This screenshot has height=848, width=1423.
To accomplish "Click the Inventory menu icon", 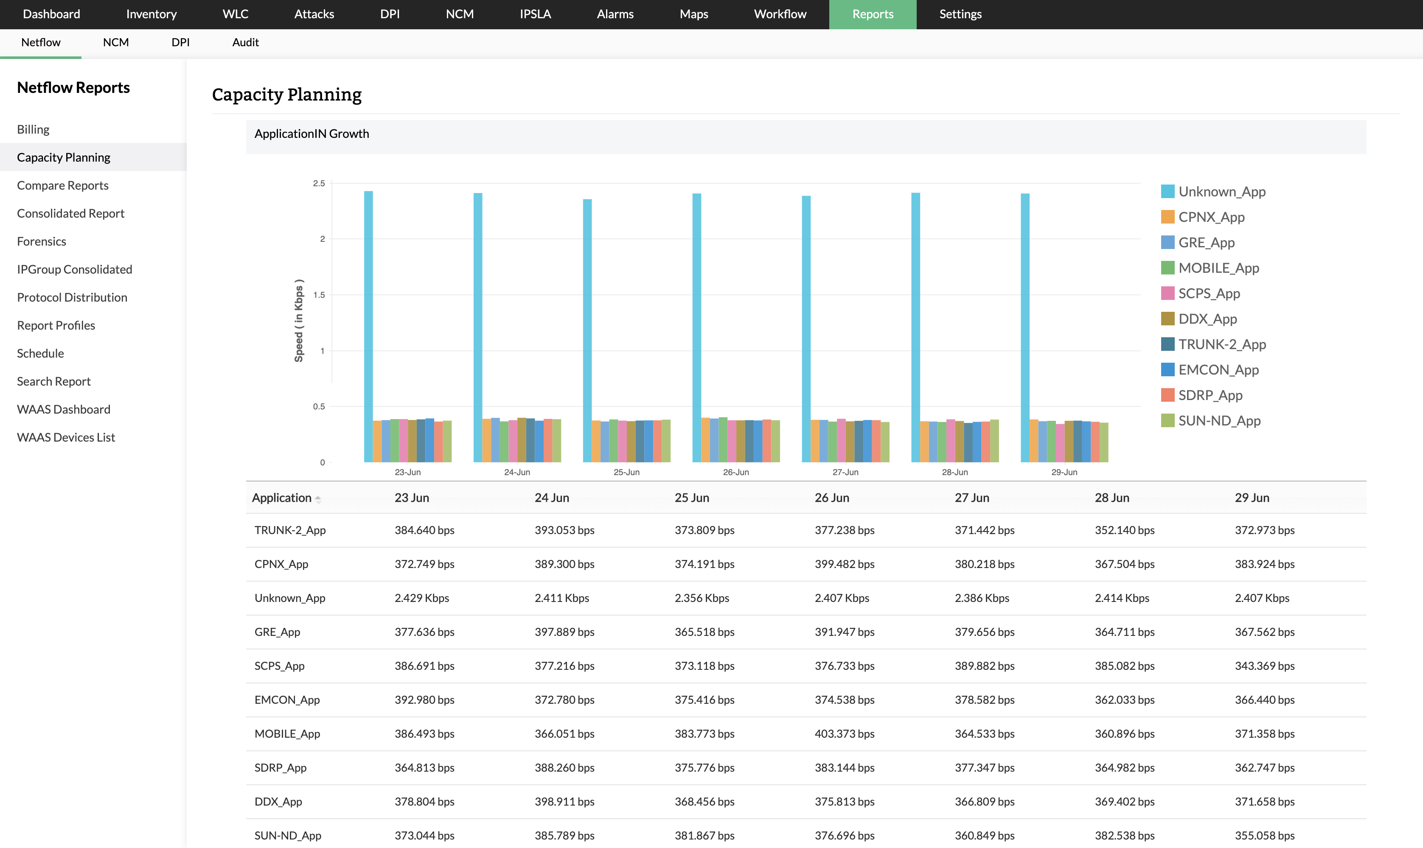I will point(151,14).
